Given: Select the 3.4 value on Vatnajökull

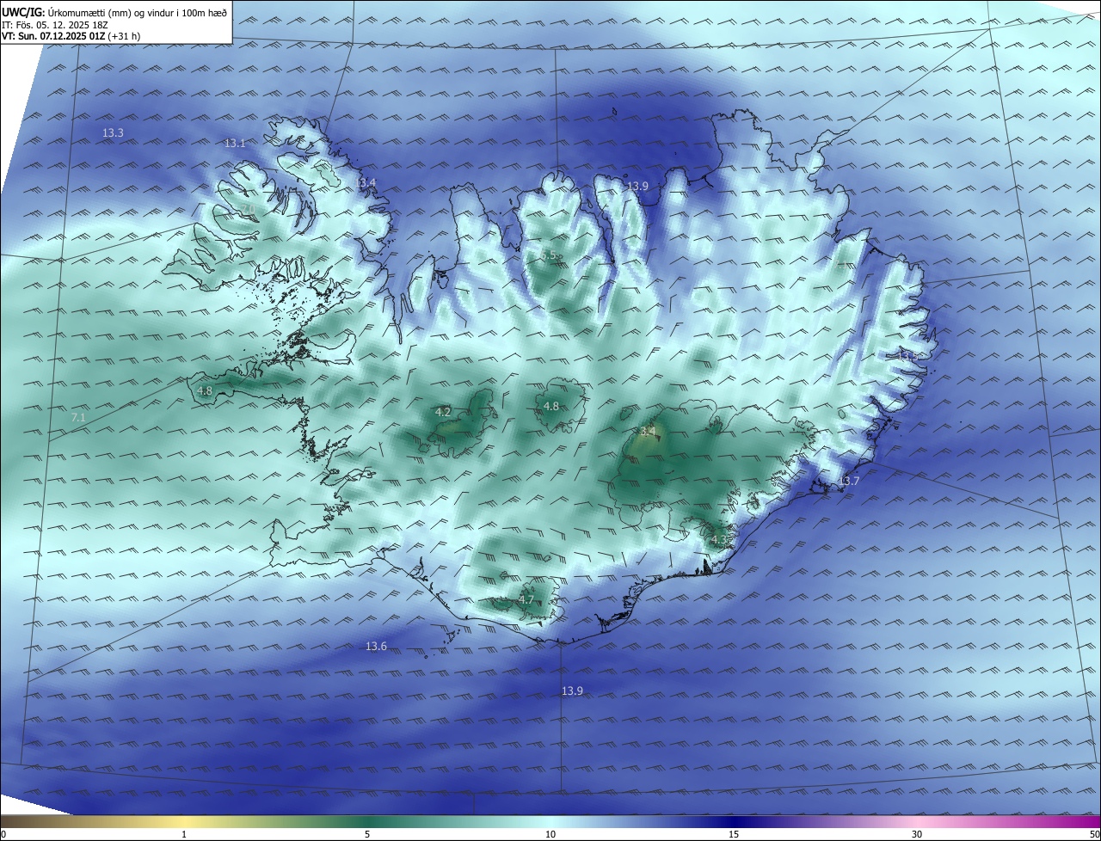Looking at the screenshot, I should [648, 431].
